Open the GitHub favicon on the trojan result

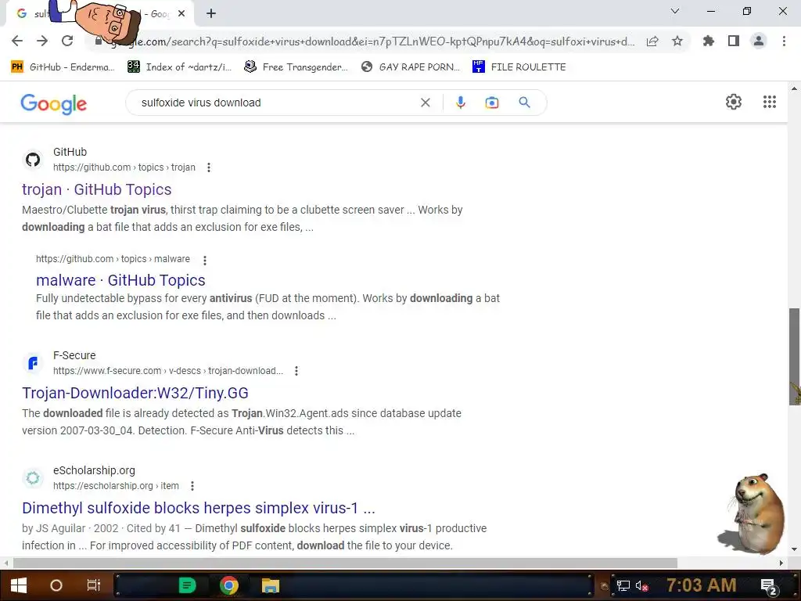[33, 160]
